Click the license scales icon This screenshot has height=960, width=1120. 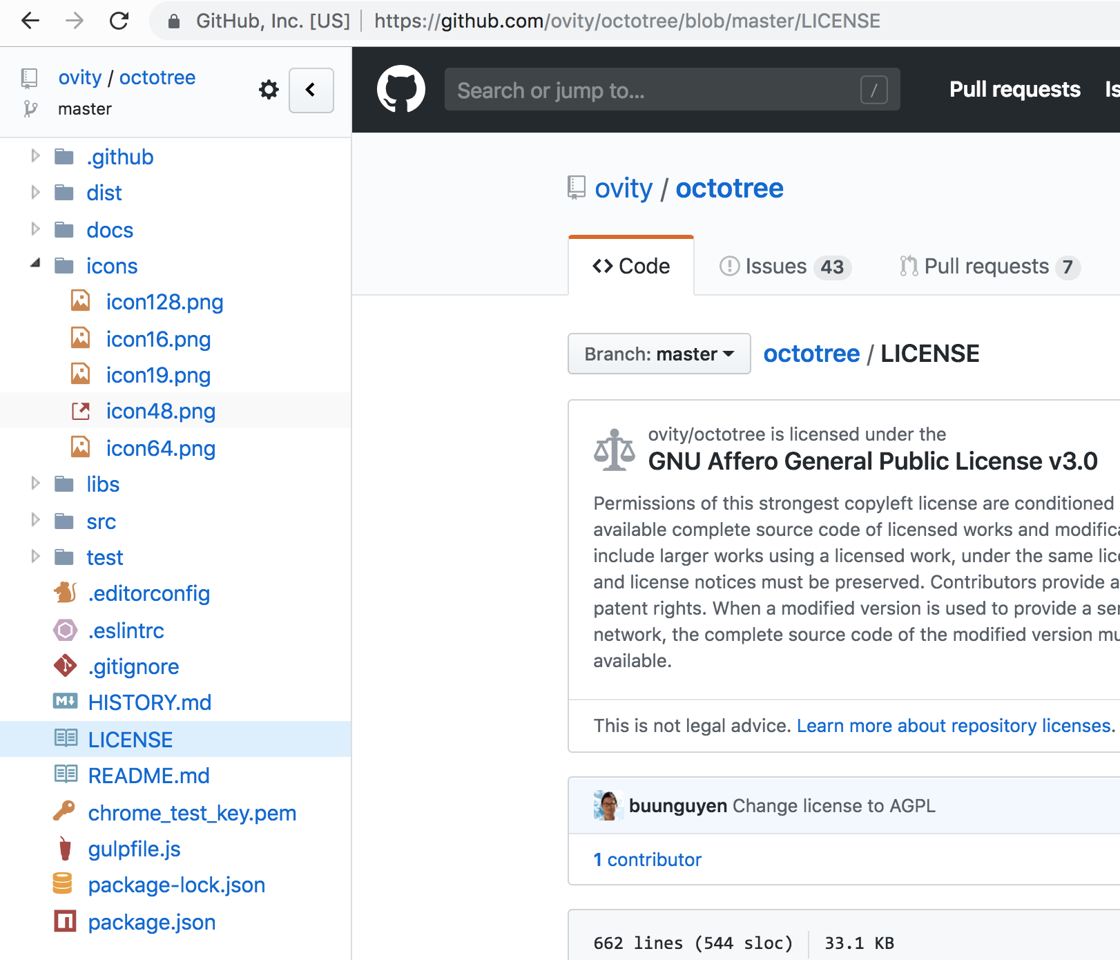[x=614, y=450]
